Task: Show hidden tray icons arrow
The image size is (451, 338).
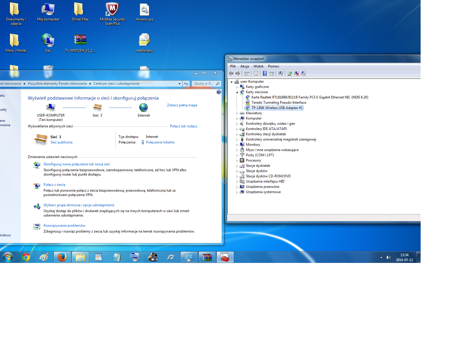Action: click(381, 257)
